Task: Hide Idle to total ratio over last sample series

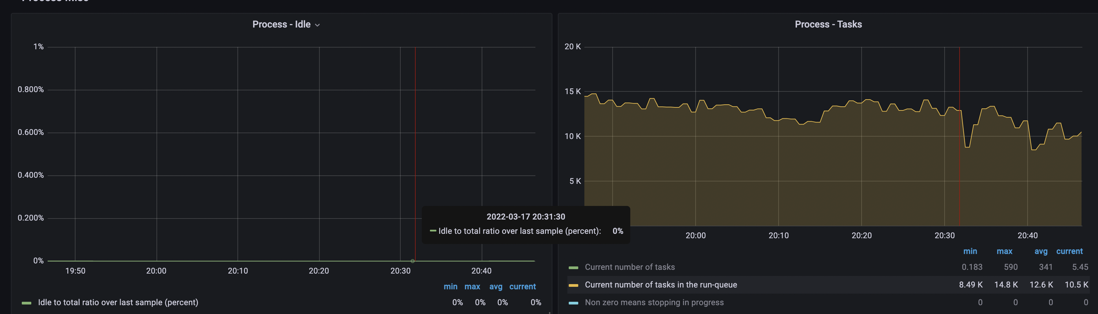Action: point(118,302)
